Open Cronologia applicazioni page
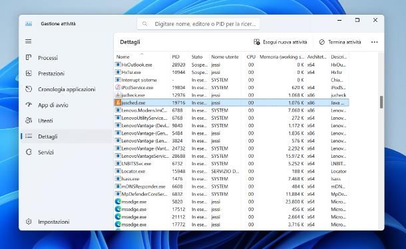The height and width of the screenshot is (249, 406). [x=67, y=89]
